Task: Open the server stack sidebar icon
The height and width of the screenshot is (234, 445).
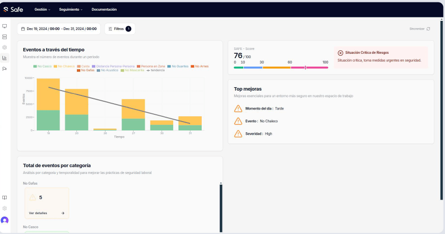Action: [5, 37]
